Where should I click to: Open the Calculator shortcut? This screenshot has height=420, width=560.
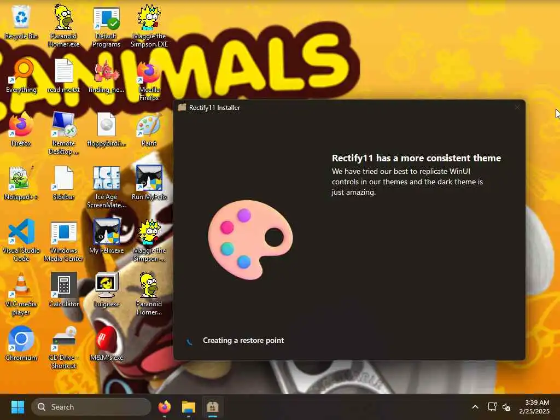63,290
